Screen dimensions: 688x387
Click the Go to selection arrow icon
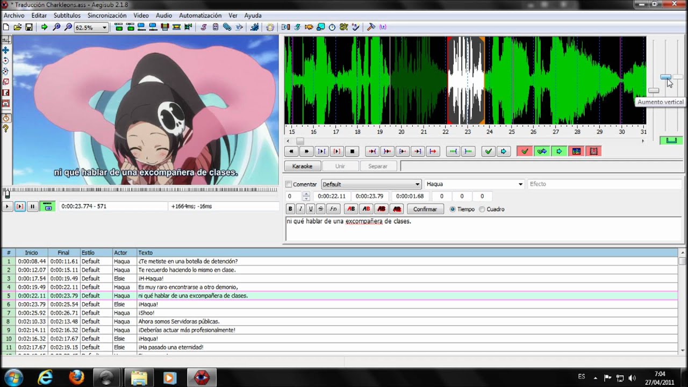[503, 152]
